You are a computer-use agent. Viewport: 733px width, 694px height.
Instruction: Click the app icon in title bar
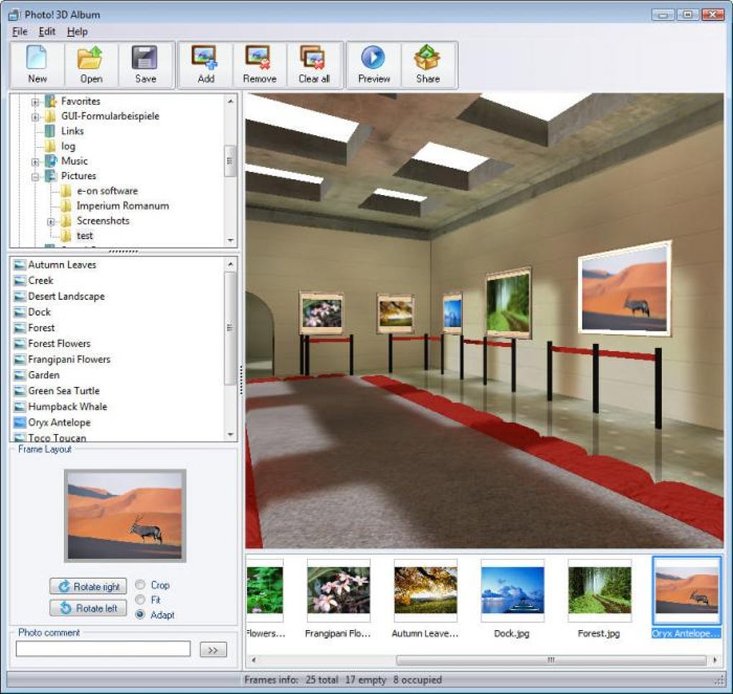(x=14, y=14)
